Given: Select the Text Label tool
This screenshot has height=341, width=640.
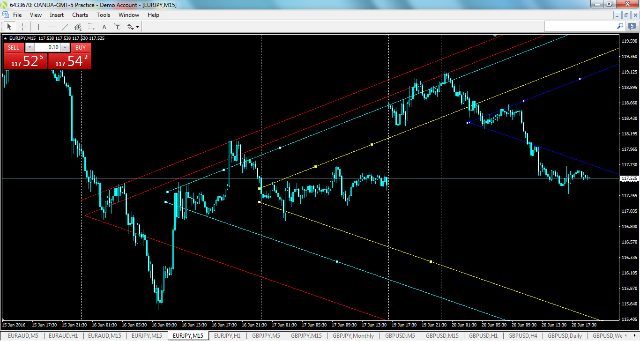Looking at the screenshot, I should pos(117,27).
